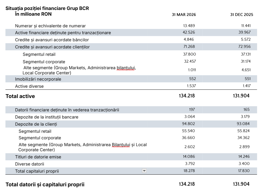This screenshot has width=263, height=194.
Task: Click the Total active value for 31 MAR 2026
Action: pos(187,96)
